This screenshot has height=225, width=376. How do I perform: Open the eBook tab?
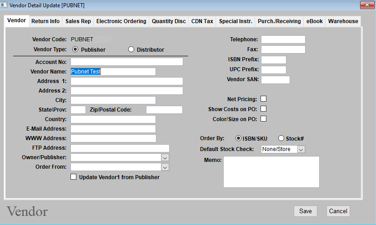coord(315,21)
